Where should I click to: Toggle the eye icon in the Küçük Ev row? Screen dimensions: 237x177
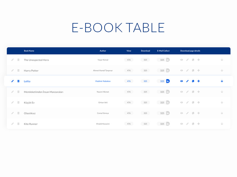[182, 102]
